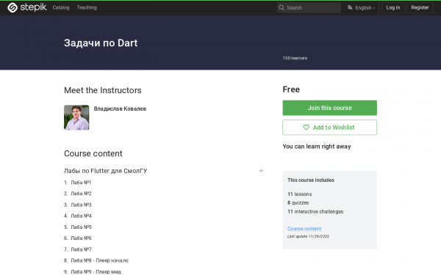Click the You can learn right away text
The width and height of the screenshot is (441, 275).
[317, 147]
